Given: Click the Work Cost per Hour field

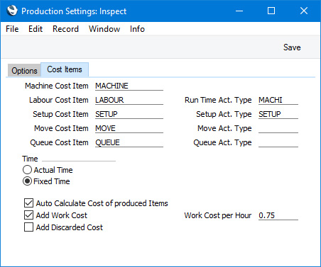Looking at the screenshot, I should coord(278,215).
